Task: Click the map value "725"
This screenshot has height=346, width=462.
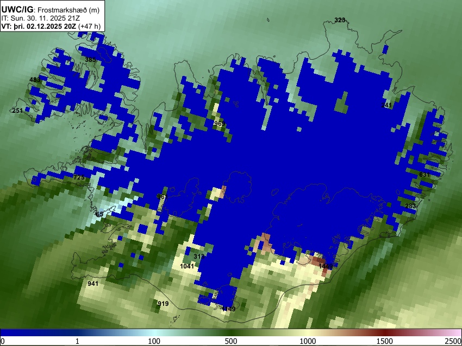Action: tap(79, 177)
